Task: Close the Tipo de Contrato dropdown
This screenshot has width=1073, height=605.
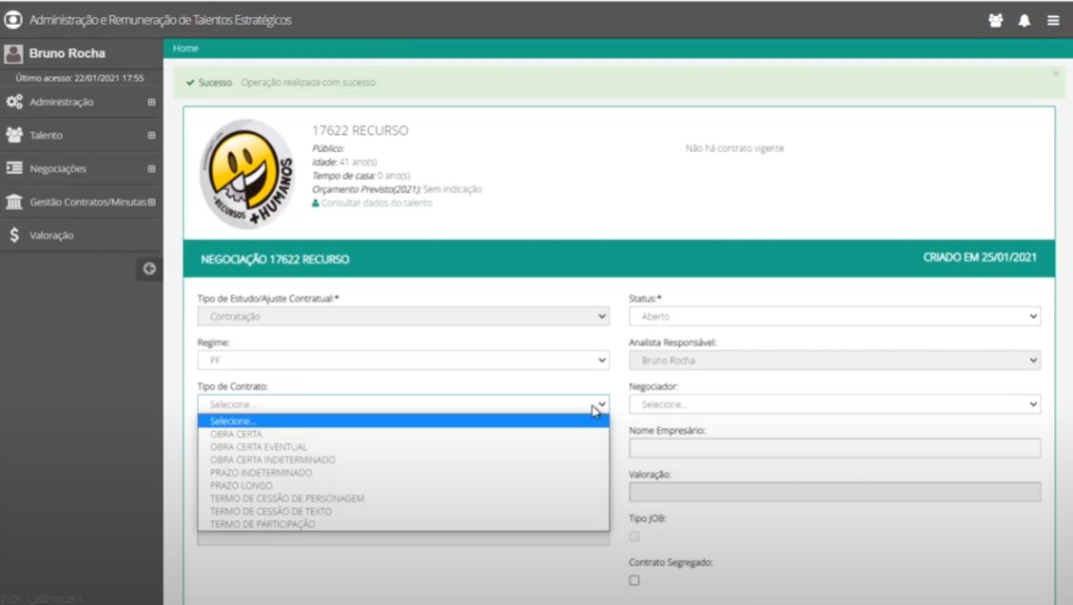Action: point(403,403)
